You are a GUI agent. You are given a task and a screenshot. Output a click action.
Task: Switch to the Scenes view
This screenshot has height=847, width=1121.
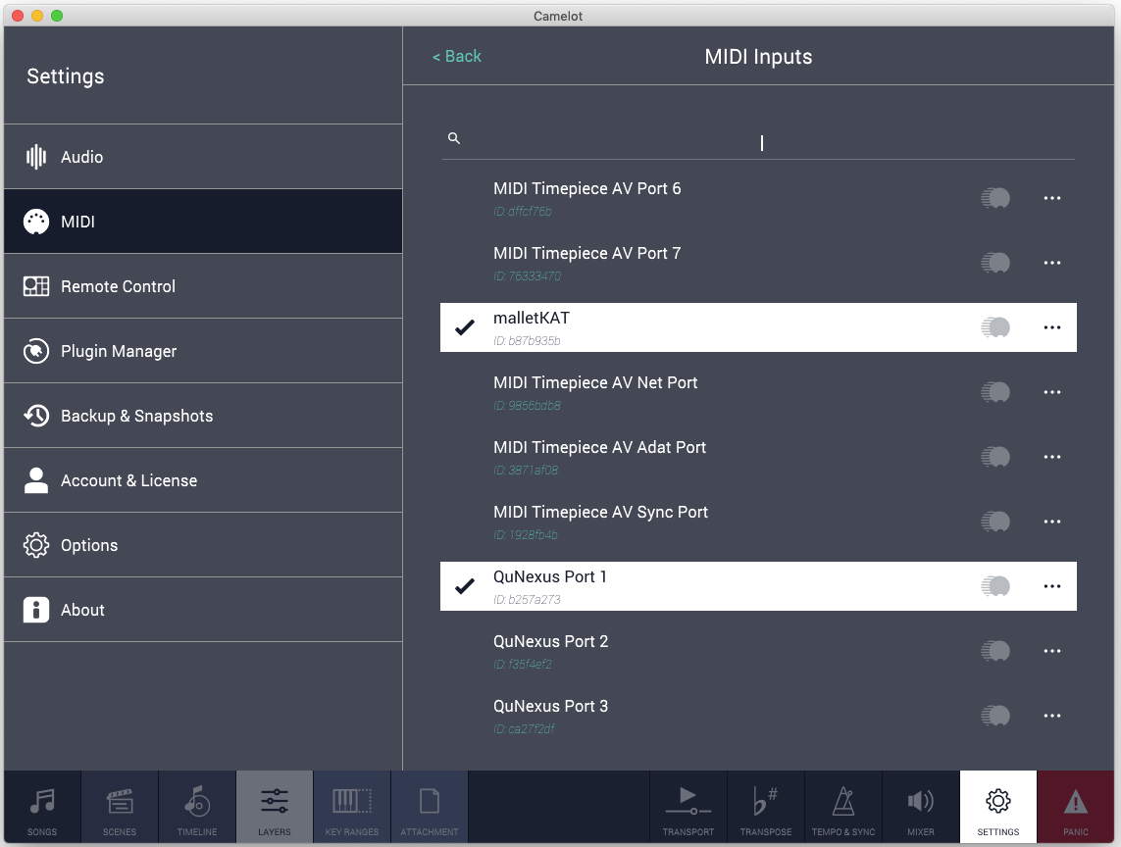pyautogui.click(x=119, y=806)
